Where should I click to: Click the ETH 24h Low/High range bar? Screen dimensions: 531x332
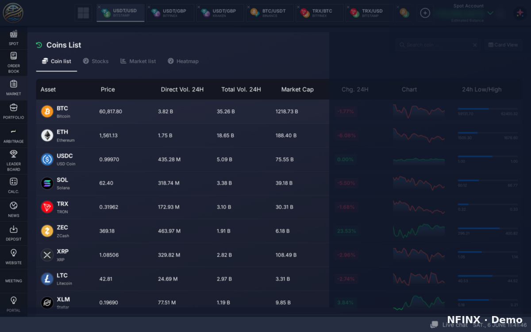(x=488, y=133)
